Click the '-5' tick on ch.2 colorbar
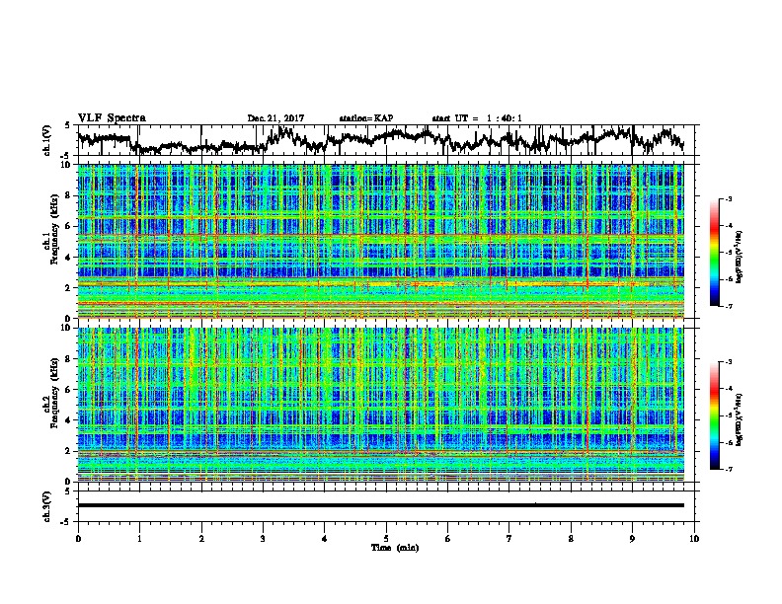 [728, 415]
